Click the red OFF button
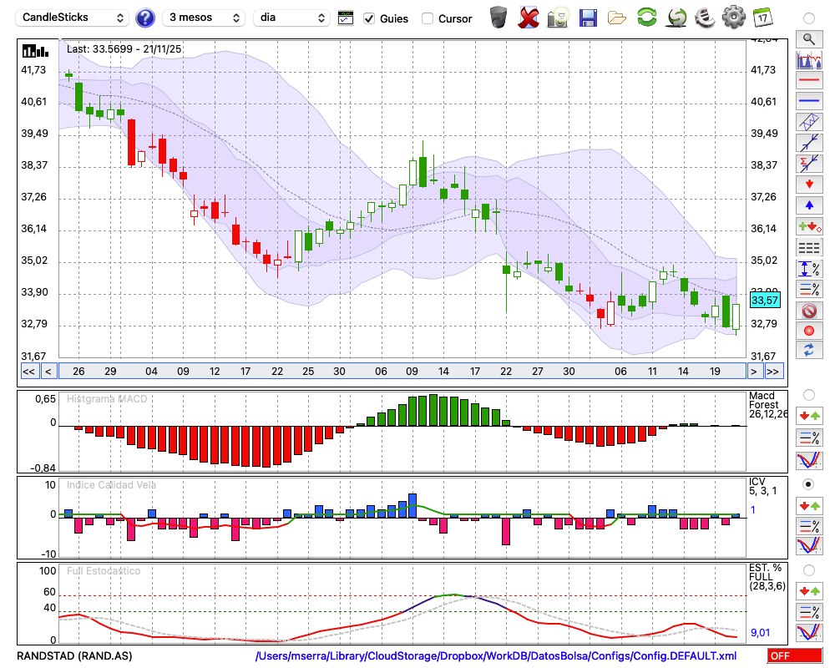The image size is (835, 668). (794, 656)
